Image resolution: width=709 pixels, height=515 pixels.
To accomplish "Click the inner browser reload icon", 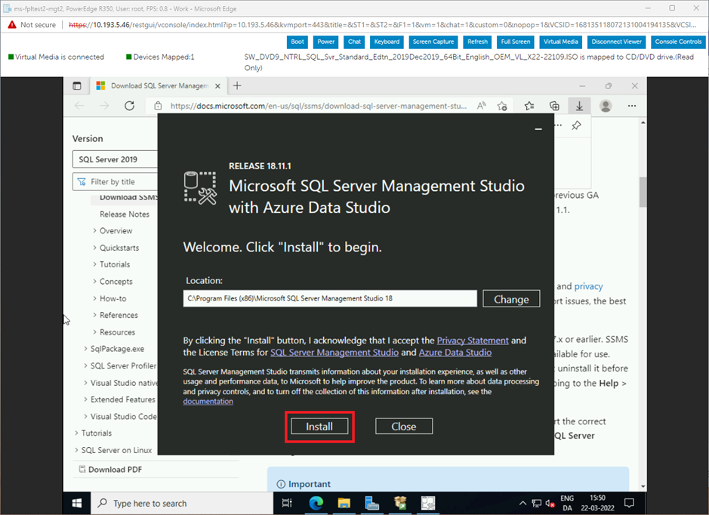I will click(129, 106).
